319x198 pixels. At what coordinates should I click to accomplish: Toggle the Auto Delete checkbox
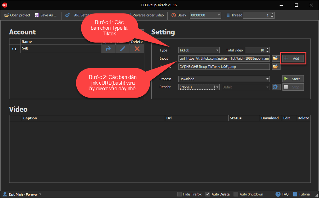click(208, 194)
